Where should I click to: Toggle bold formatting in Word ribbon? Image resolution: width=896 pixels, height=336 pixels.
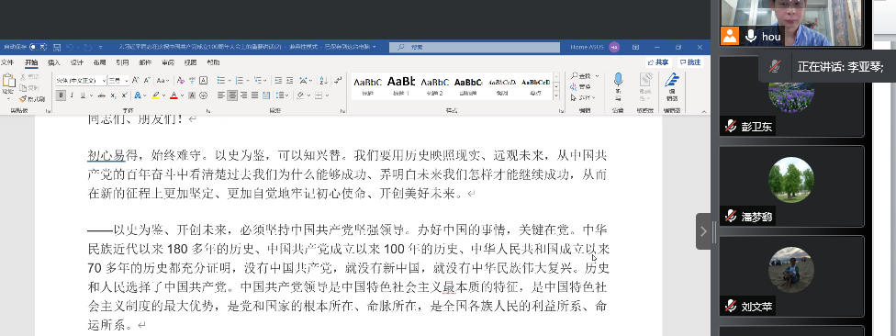click(x=61, y=95)
